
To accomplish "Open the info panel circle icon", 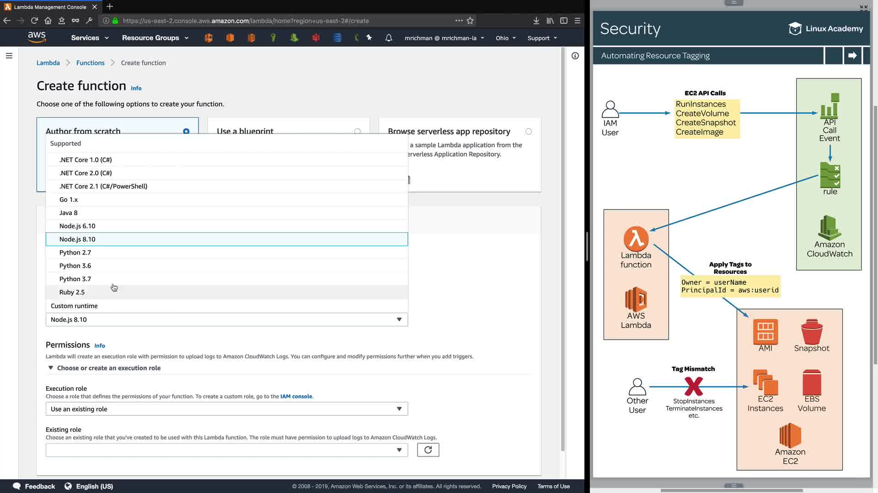I will [x=575, y=56].
